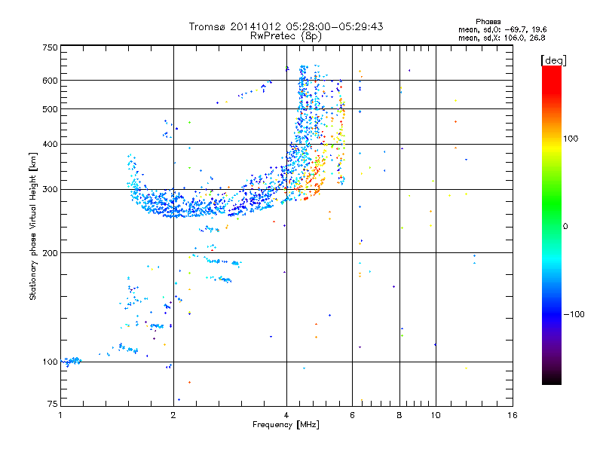The width and height of the screenshot is (603, 452).
Task: Click the [deg] label above the colorbar
Action: coord(553,60)
